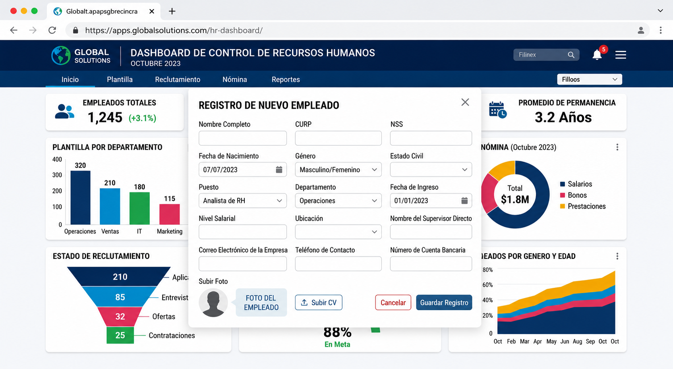Click the search magnifier icon
673x369 pixels.
point(571,55)
